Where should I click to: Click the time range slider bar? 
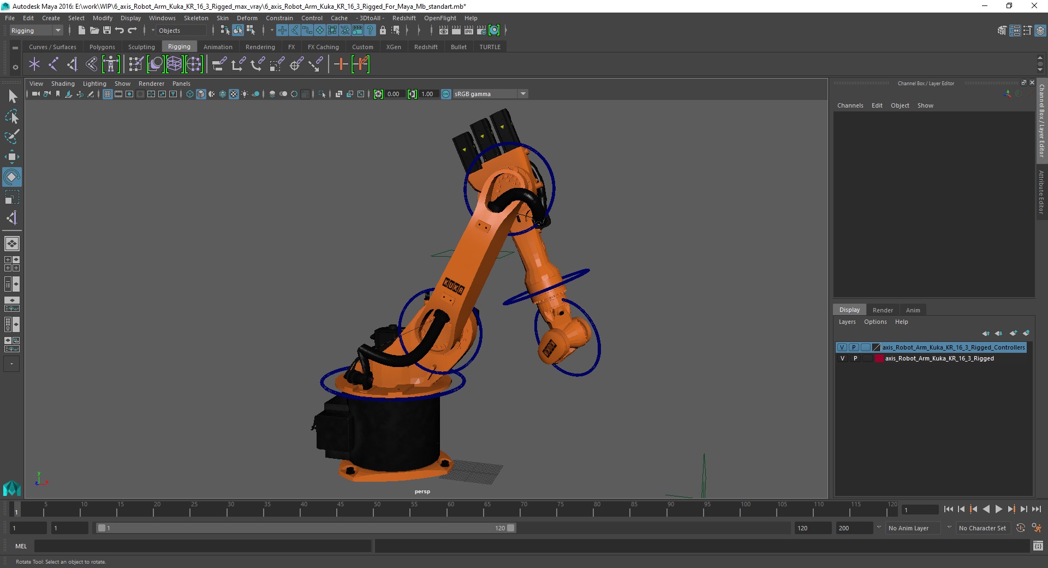[306, 528]
